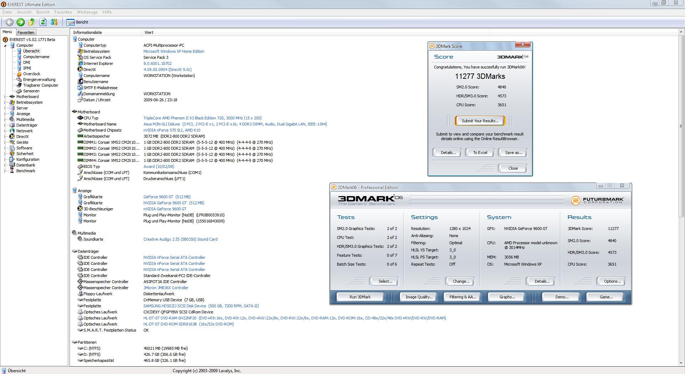The height and width of the screenshot is (374, 685).
Task: Click Submit Your Results in 3DMark Score
Action: click(480, 121)
